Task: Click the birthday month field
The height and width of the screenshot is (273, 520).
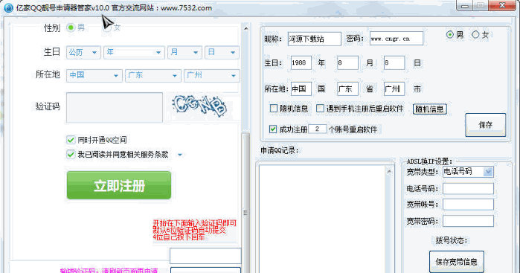Action: (347, 62)
